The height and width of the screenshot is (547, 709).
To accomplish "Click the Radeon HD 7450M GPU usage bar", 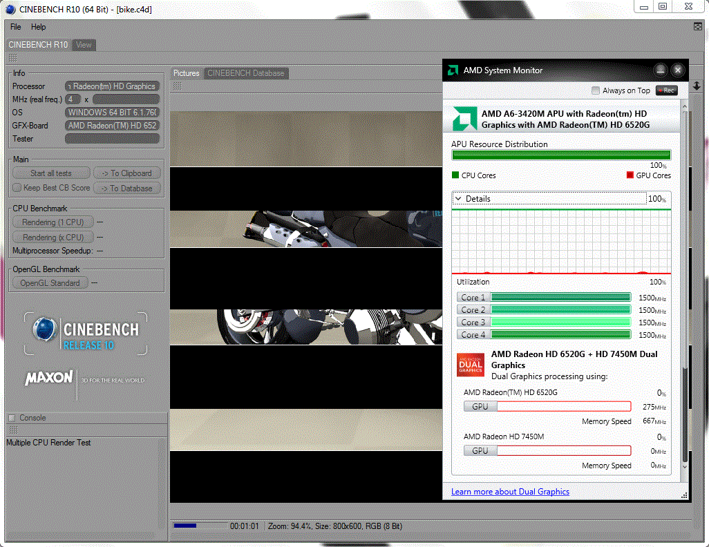I will pyautogui.click(x=564, y=451).
